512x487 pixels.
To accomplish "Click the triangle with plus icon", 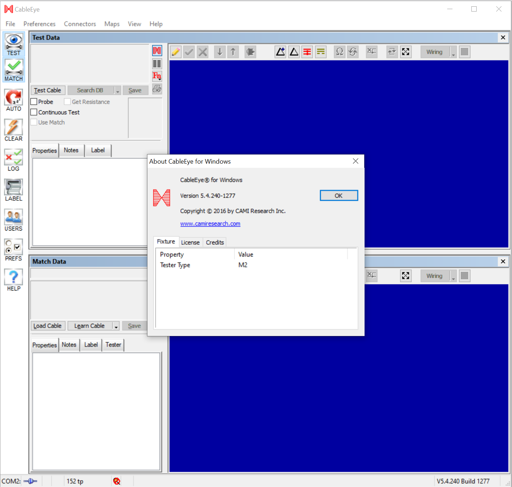I will coord(281,52).
